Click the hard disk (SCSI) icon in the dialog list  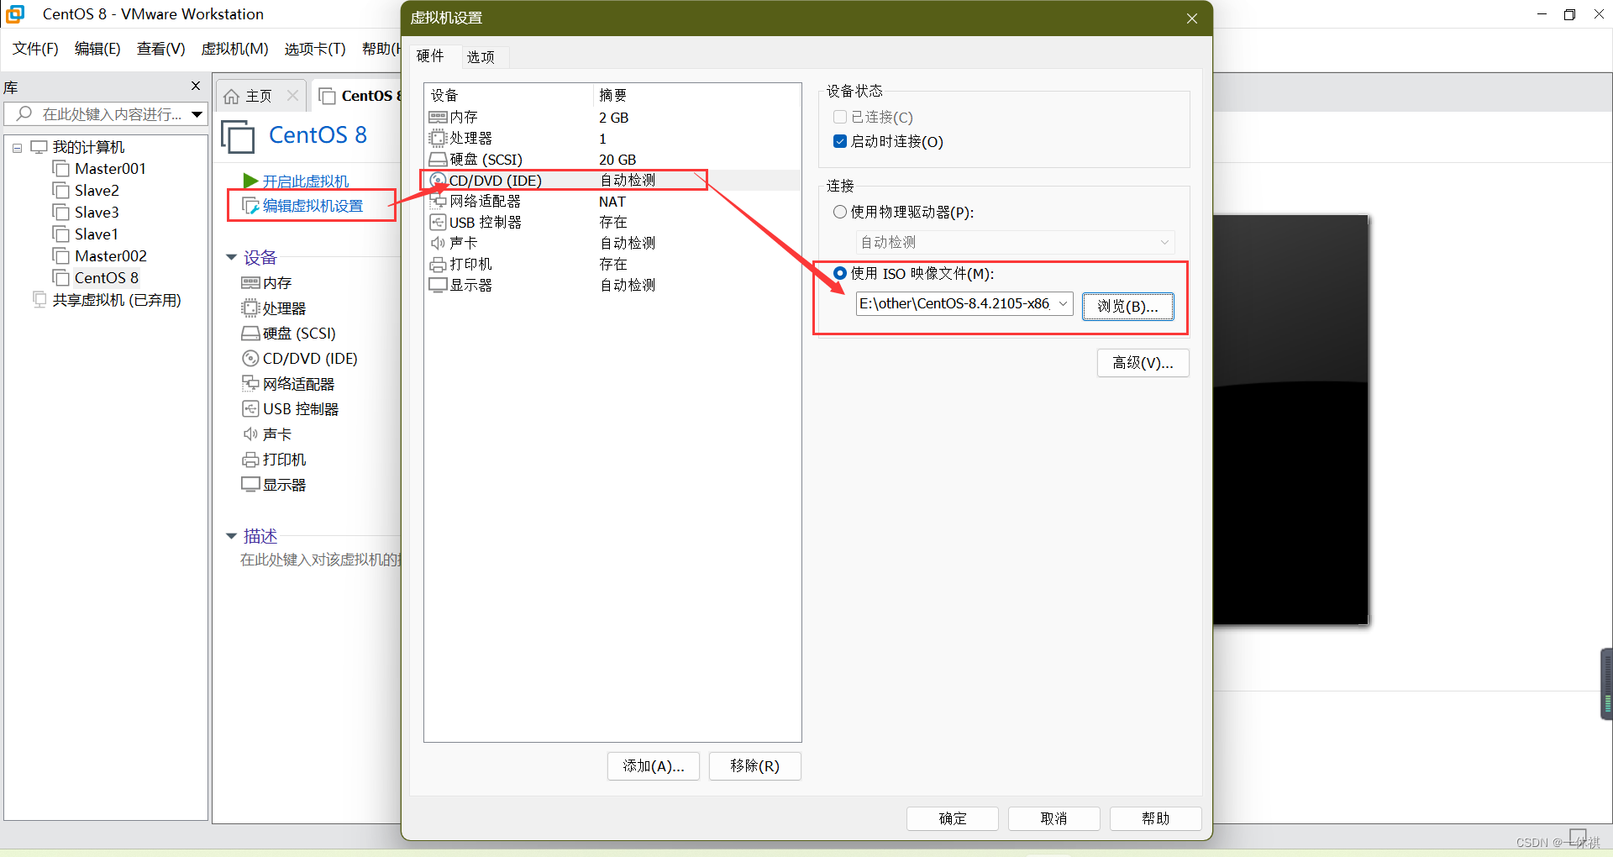pyautogui.click(x=438, y=159)
